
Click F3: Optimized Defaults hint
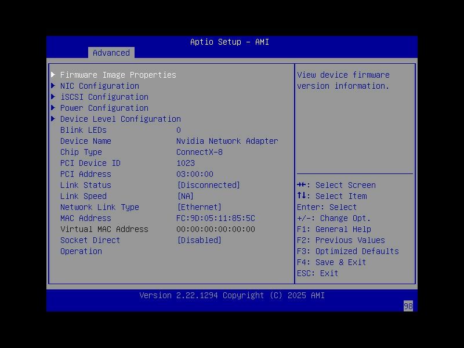(347, 251)
